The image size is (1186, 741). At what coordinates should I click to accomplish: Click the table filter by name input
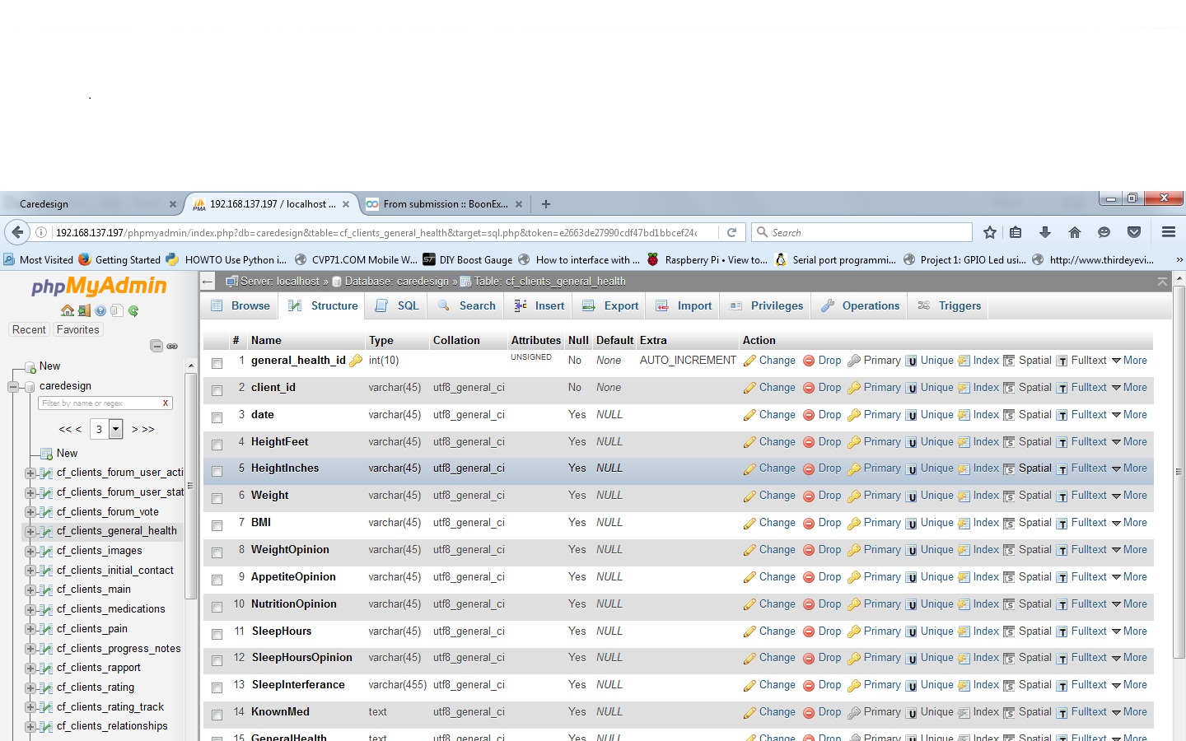coord(98,403)
